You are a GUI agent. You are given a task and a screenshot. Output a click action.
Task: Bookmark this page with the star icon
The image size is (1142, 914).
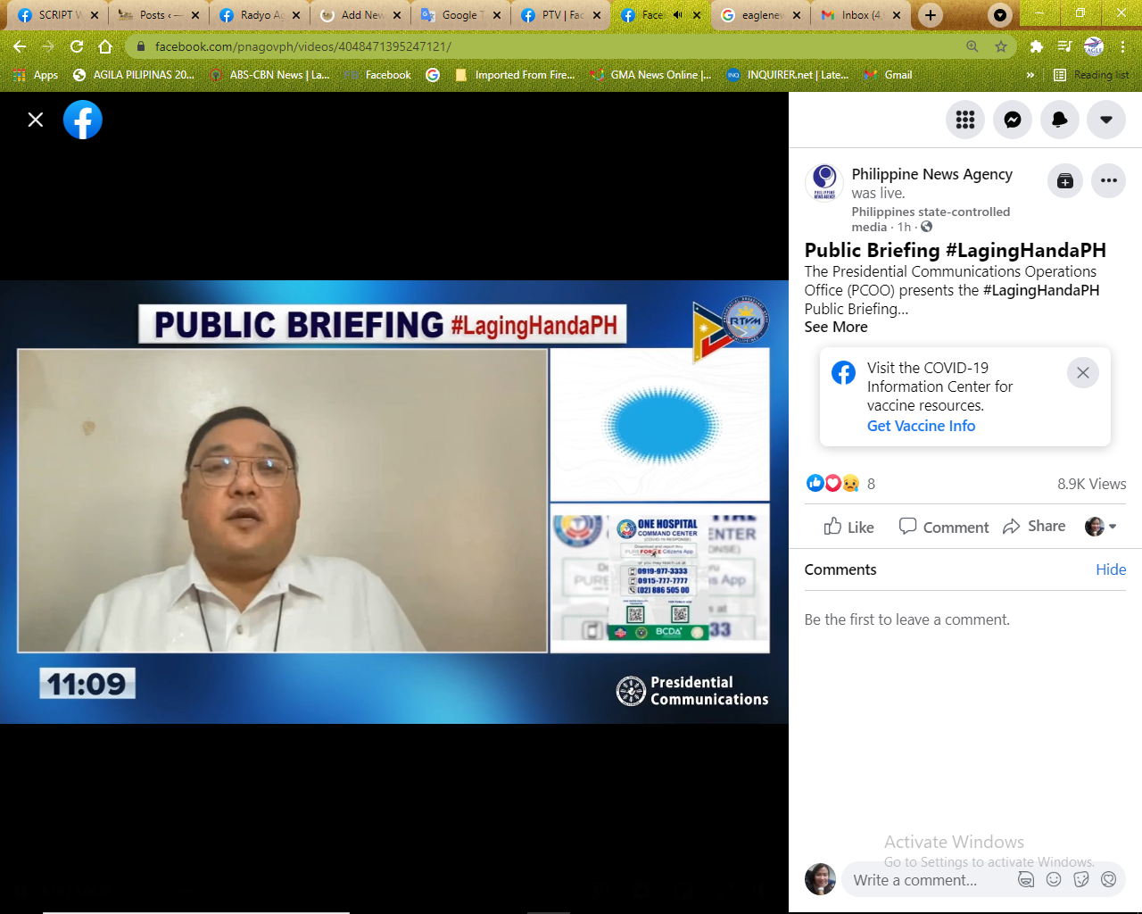point(1001,46)
